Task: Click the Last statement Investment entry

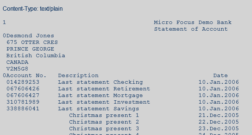Action: [x=104, y=102]
